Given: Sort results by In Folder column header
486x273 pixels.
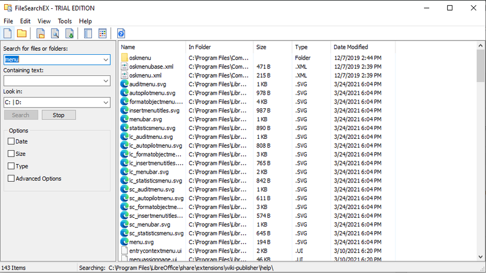Looking at the screenshot, I should tap(220, 47).
